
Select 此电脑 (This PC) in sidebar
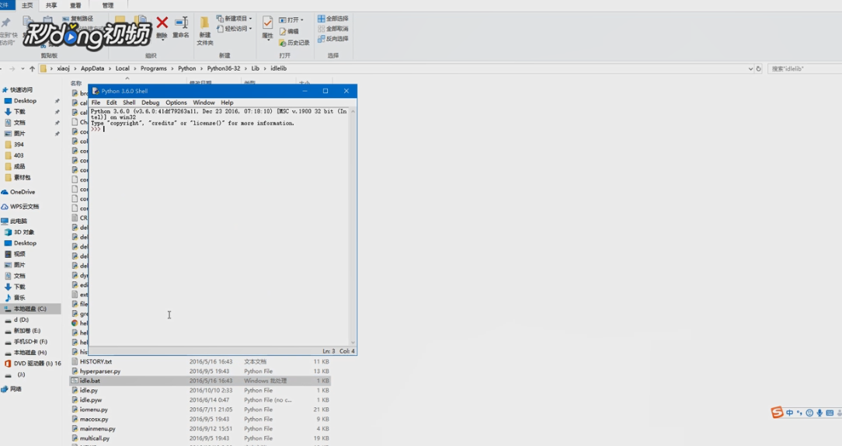coord(14,221)
